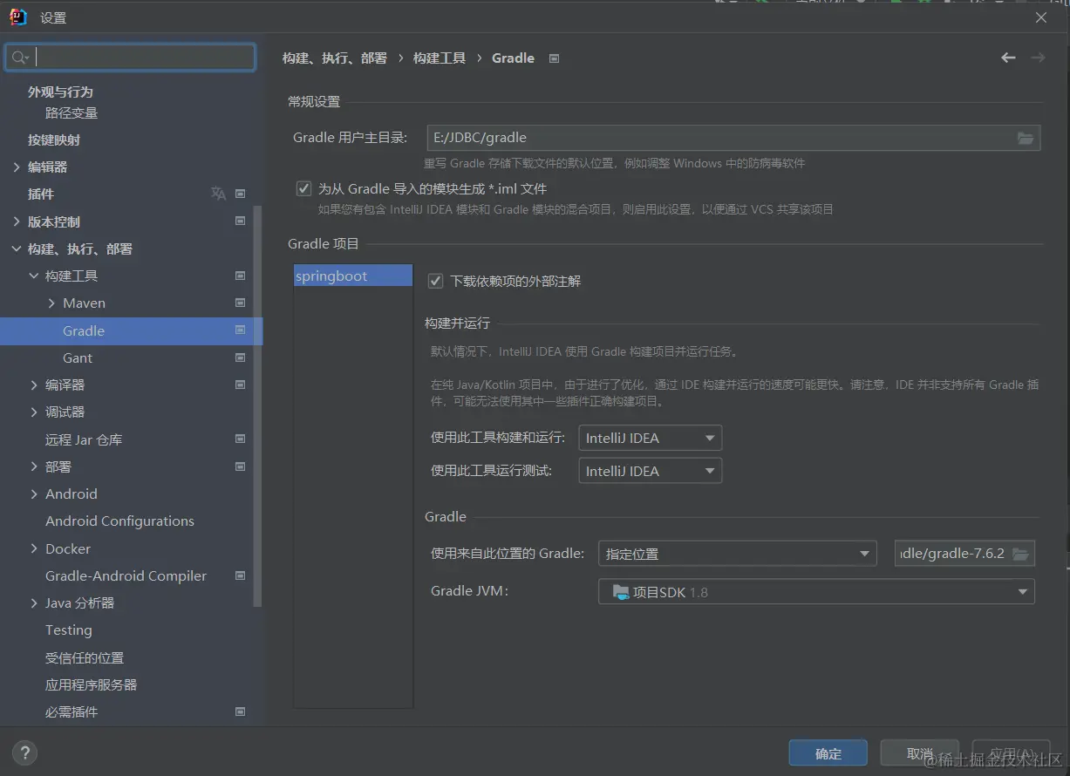This screenshot has height=776, width=1070.
Task: Click the project-level icon next to Gradle breadcrumb
Action: coord(554,58)
